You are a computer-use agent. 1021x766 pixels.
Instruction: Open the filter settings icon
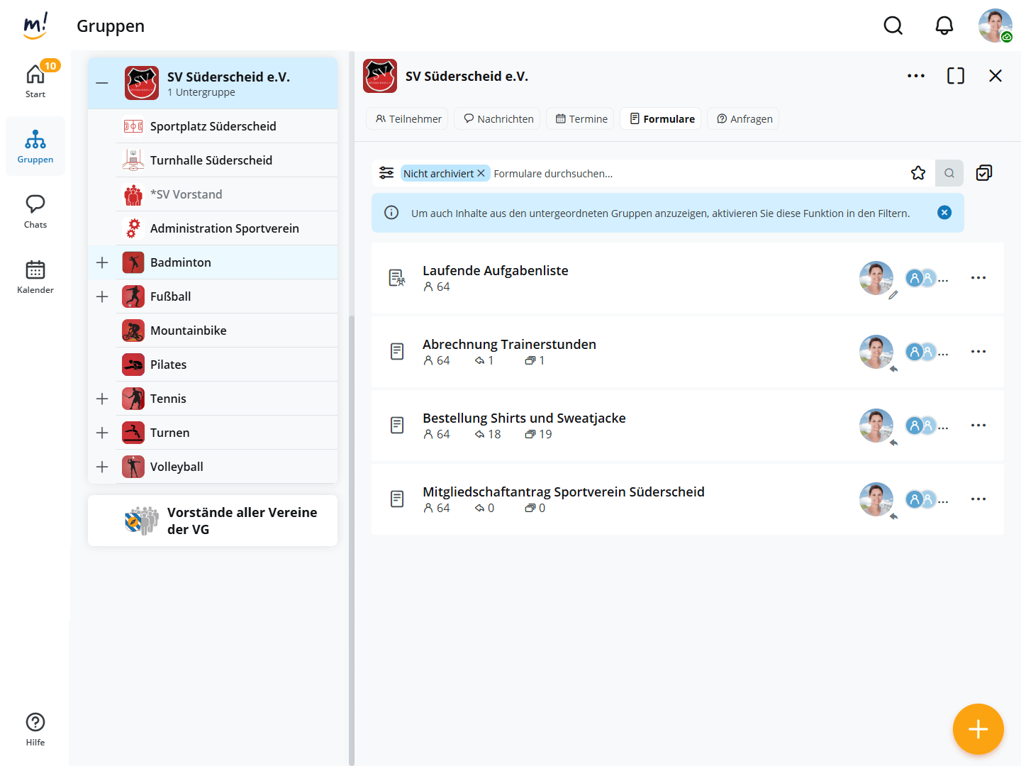(386, 173)
